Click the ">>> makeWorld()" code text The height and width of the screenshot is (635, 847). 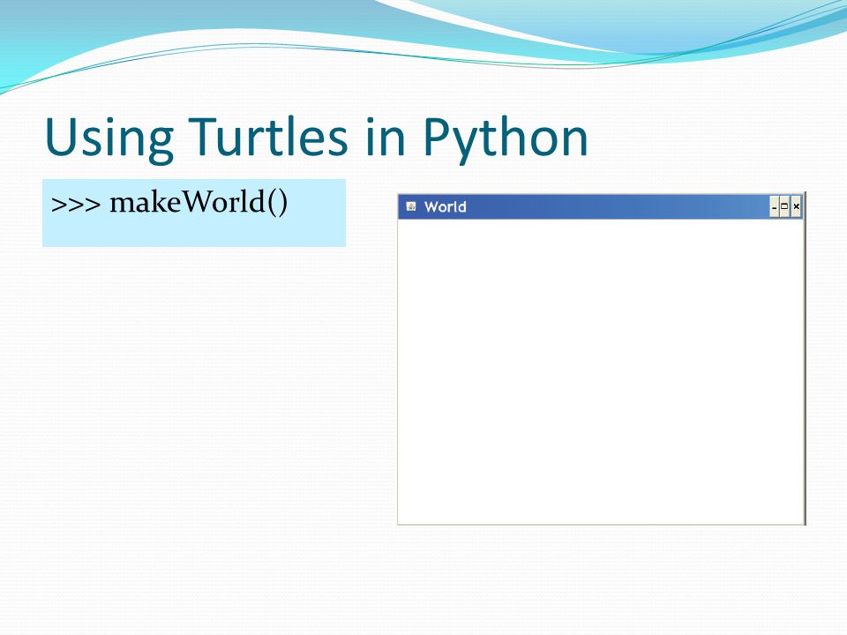(169, 204)
